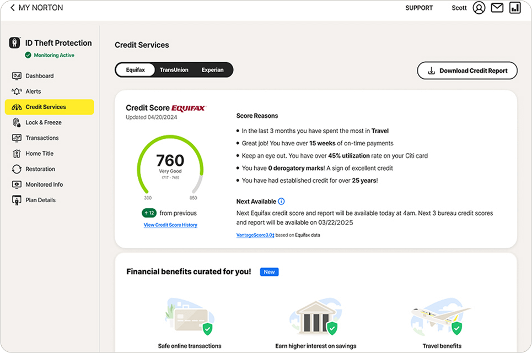
Task: Open the SUPPORT menu
Action: coord(419,8)
